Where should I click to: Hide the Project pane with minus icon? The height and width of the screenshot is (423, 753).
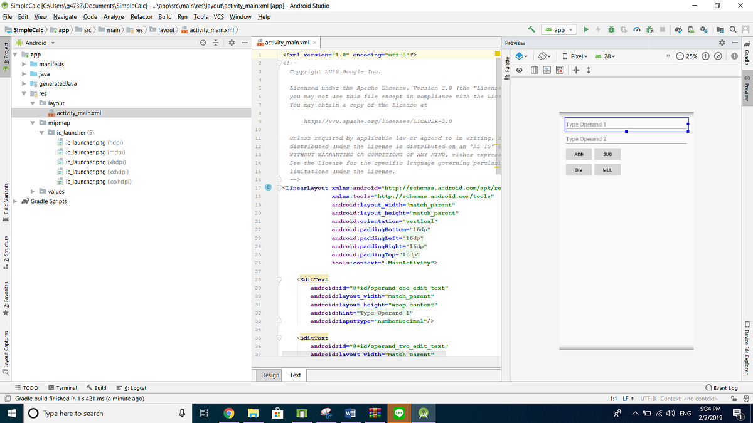click(244, 43)
